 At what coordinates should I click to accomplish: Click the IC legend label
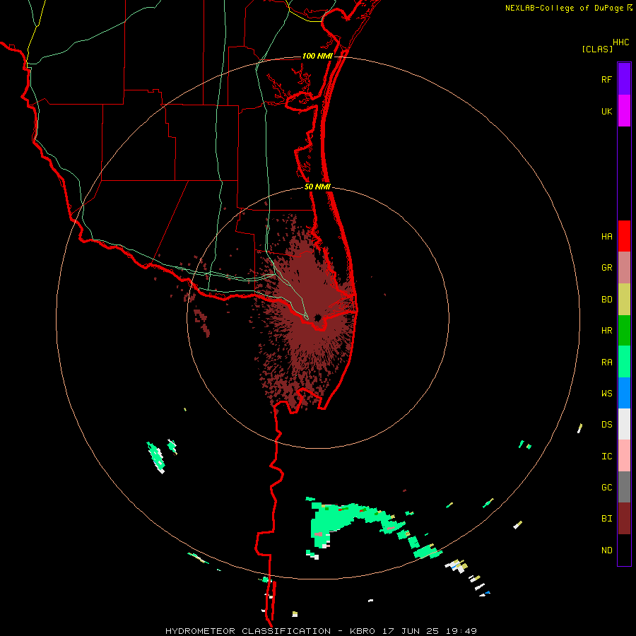[x=606, y=456]
